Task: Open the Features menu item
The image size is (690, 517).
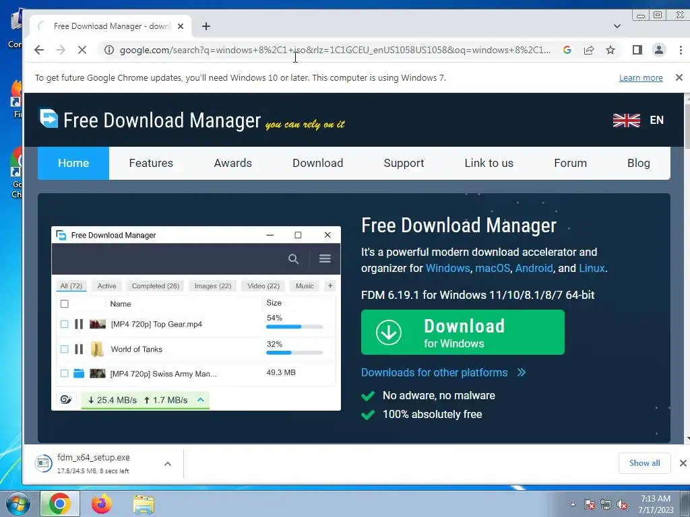Action: (151, 163)
